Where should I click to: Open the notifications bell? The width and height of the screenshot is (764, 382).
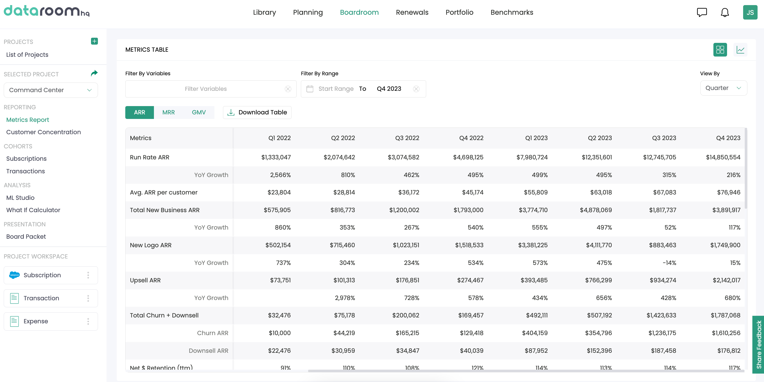point(725,13)
